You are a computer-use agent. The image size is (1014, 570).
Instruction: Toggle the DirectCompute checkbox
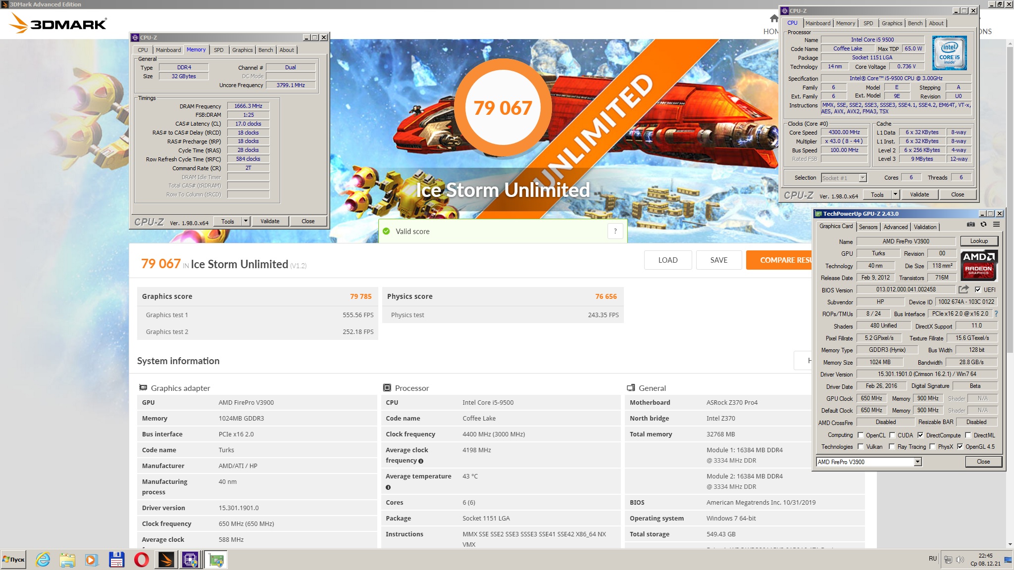pyautogui.click(x=920, y=435)
